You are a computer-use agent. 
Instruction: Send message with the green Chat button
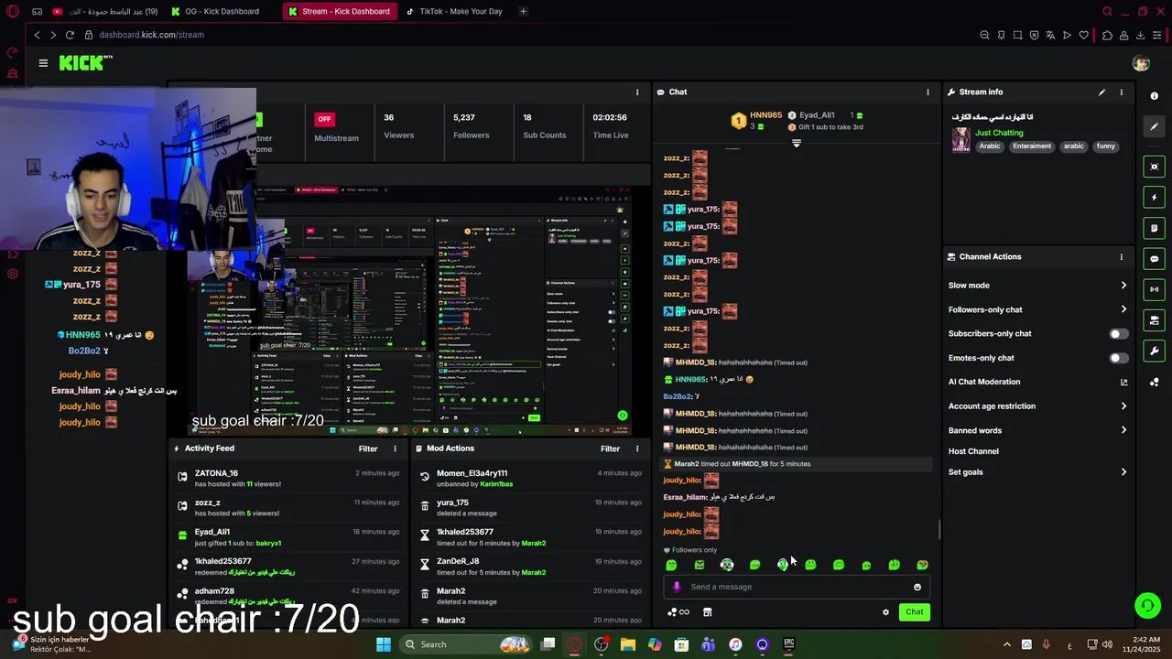coord(914,612)
